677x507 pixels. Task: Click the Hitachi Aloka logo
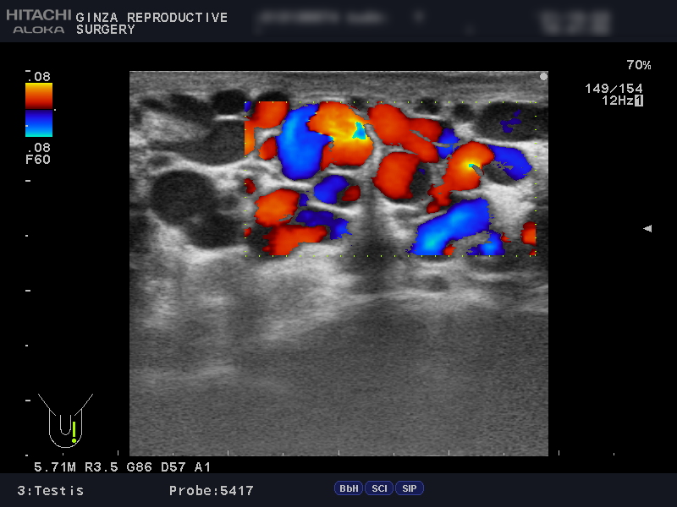point(39,20)
